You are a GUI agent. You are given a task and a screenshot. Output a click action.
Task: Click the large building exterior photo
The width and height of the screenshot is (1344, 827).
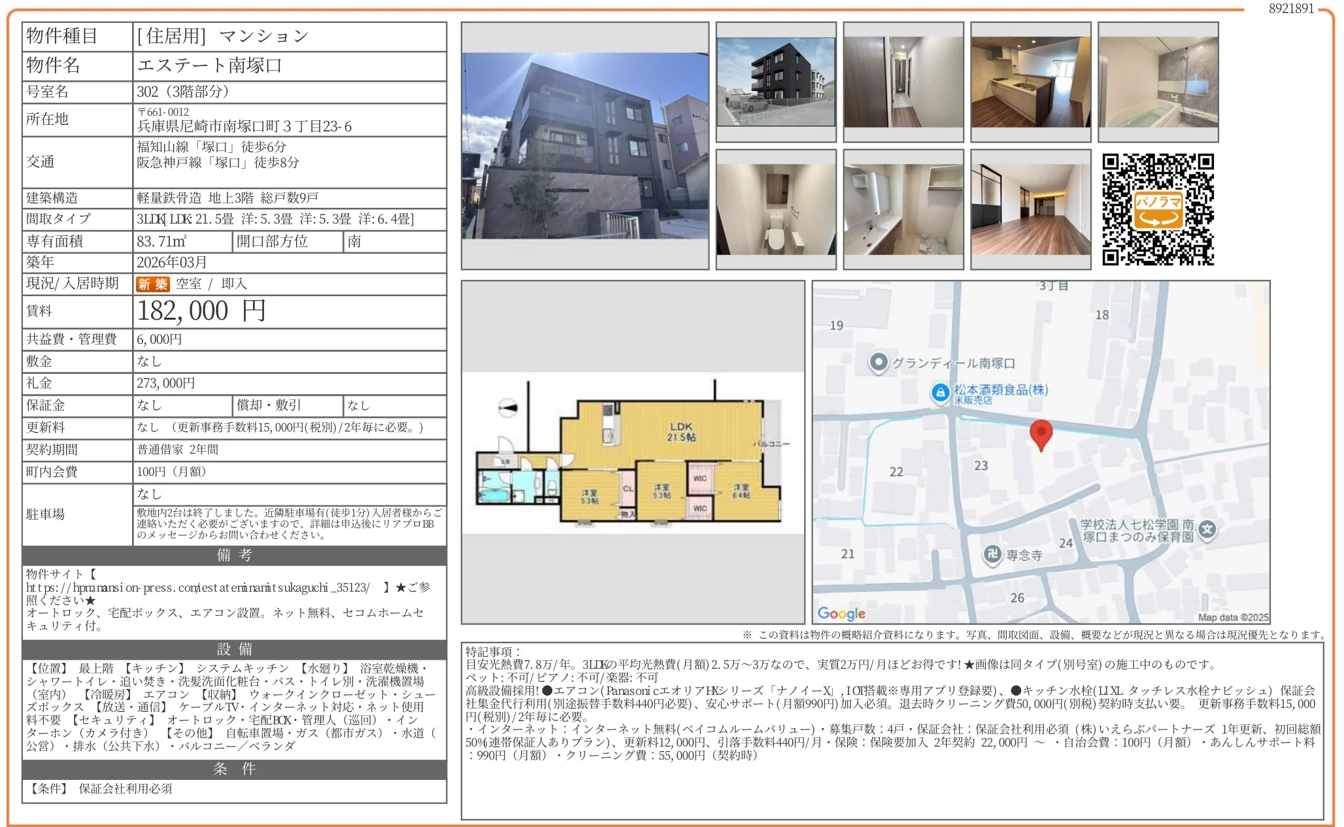click(x=585, y=146)
